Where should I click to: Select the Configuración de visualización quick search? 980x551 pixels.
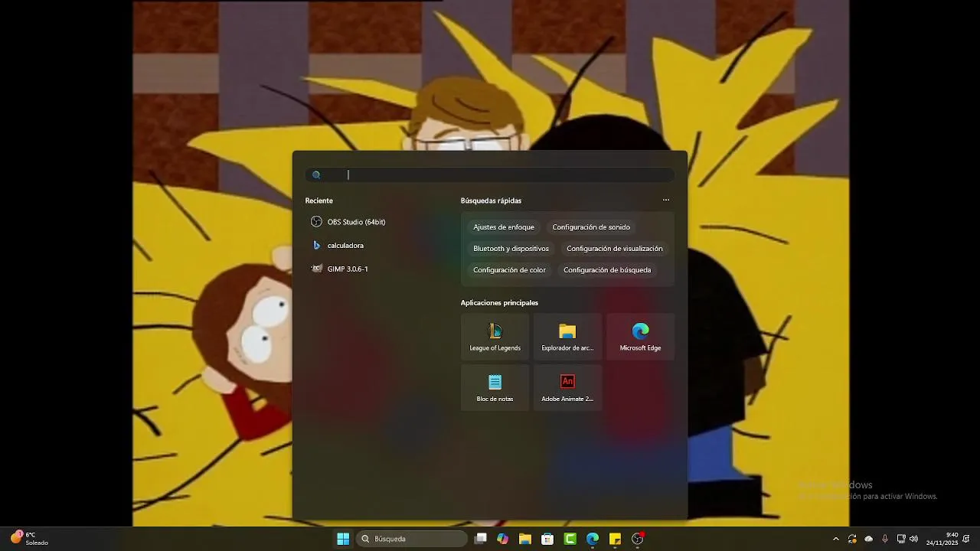(x=615, y=249)
